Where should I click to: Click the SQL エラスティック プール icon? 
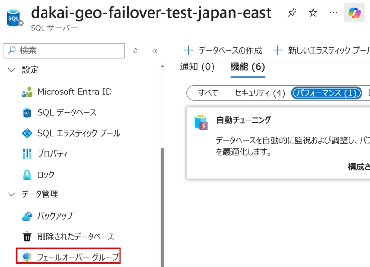pyautogui.click(x=27, y=133)
